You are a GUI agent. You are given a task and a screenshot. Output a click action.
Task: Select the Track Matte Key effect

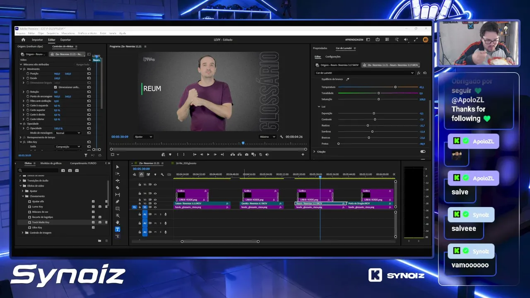click(41, 222)
